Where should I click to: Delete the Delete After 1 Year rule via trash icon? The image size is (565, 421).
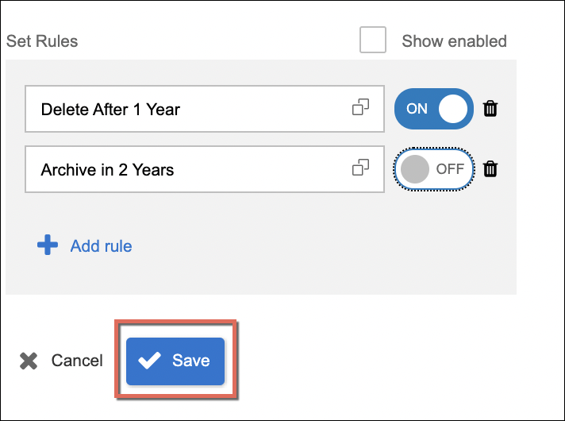(490, 109)
